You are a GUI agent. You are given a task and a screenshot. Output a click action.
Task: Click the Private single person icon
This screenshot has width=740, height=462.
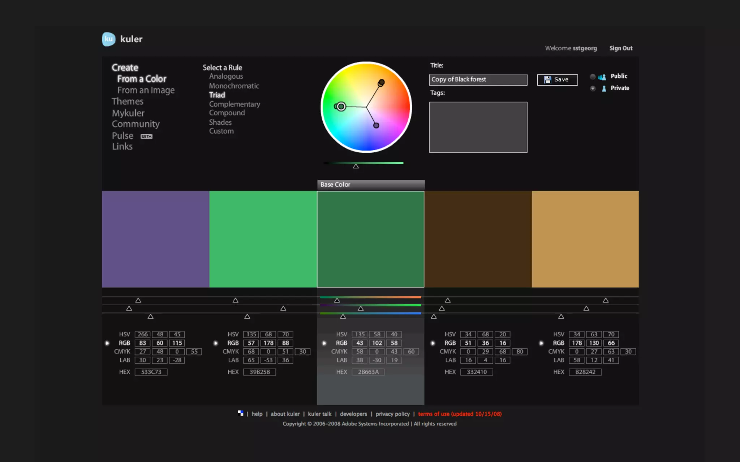tap(604, 88)
